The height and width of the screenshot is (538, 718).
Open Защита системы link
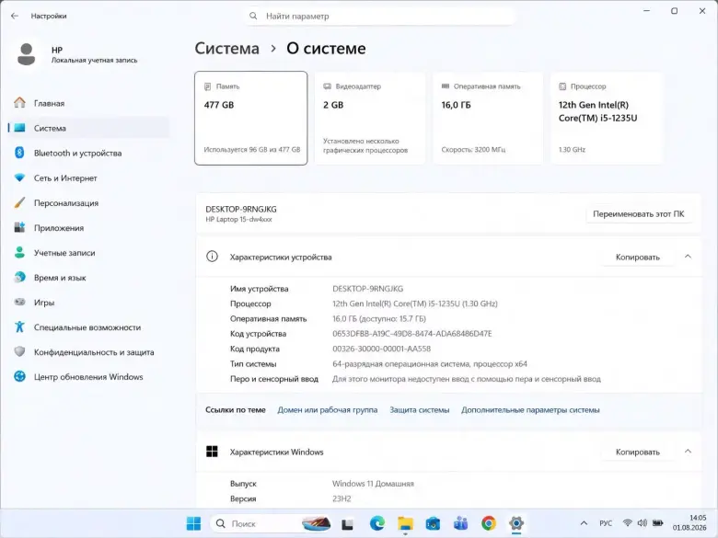[420, 410]
